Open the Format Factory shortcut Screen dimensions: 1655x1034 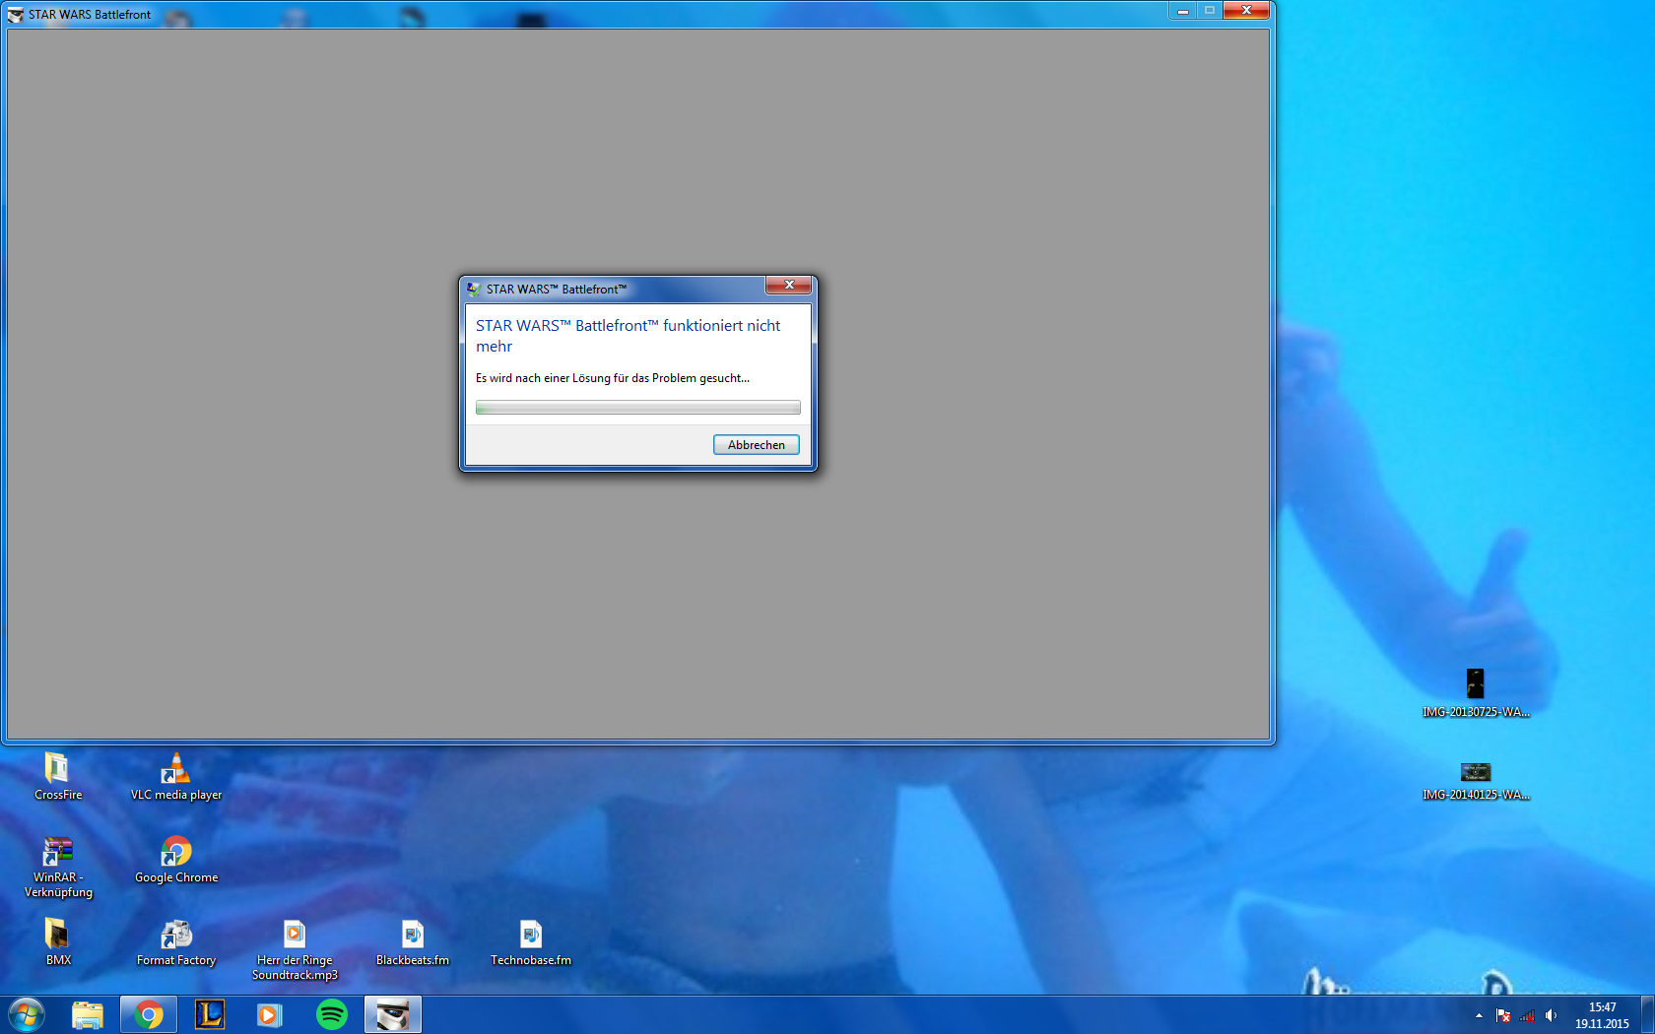(176, 941)
